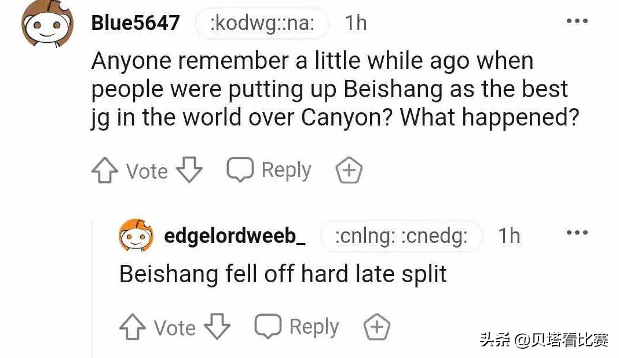Click the reply speech bubble icon under Blue5647's comment
The width and height of the screenshot is (619, 358).
[x=240, y=169]
